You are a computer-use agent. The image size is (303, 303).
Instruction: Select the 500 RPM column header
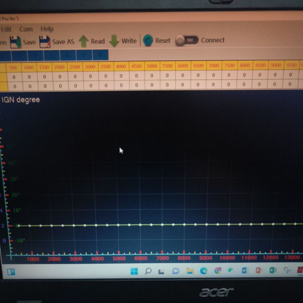pos(13,68)
